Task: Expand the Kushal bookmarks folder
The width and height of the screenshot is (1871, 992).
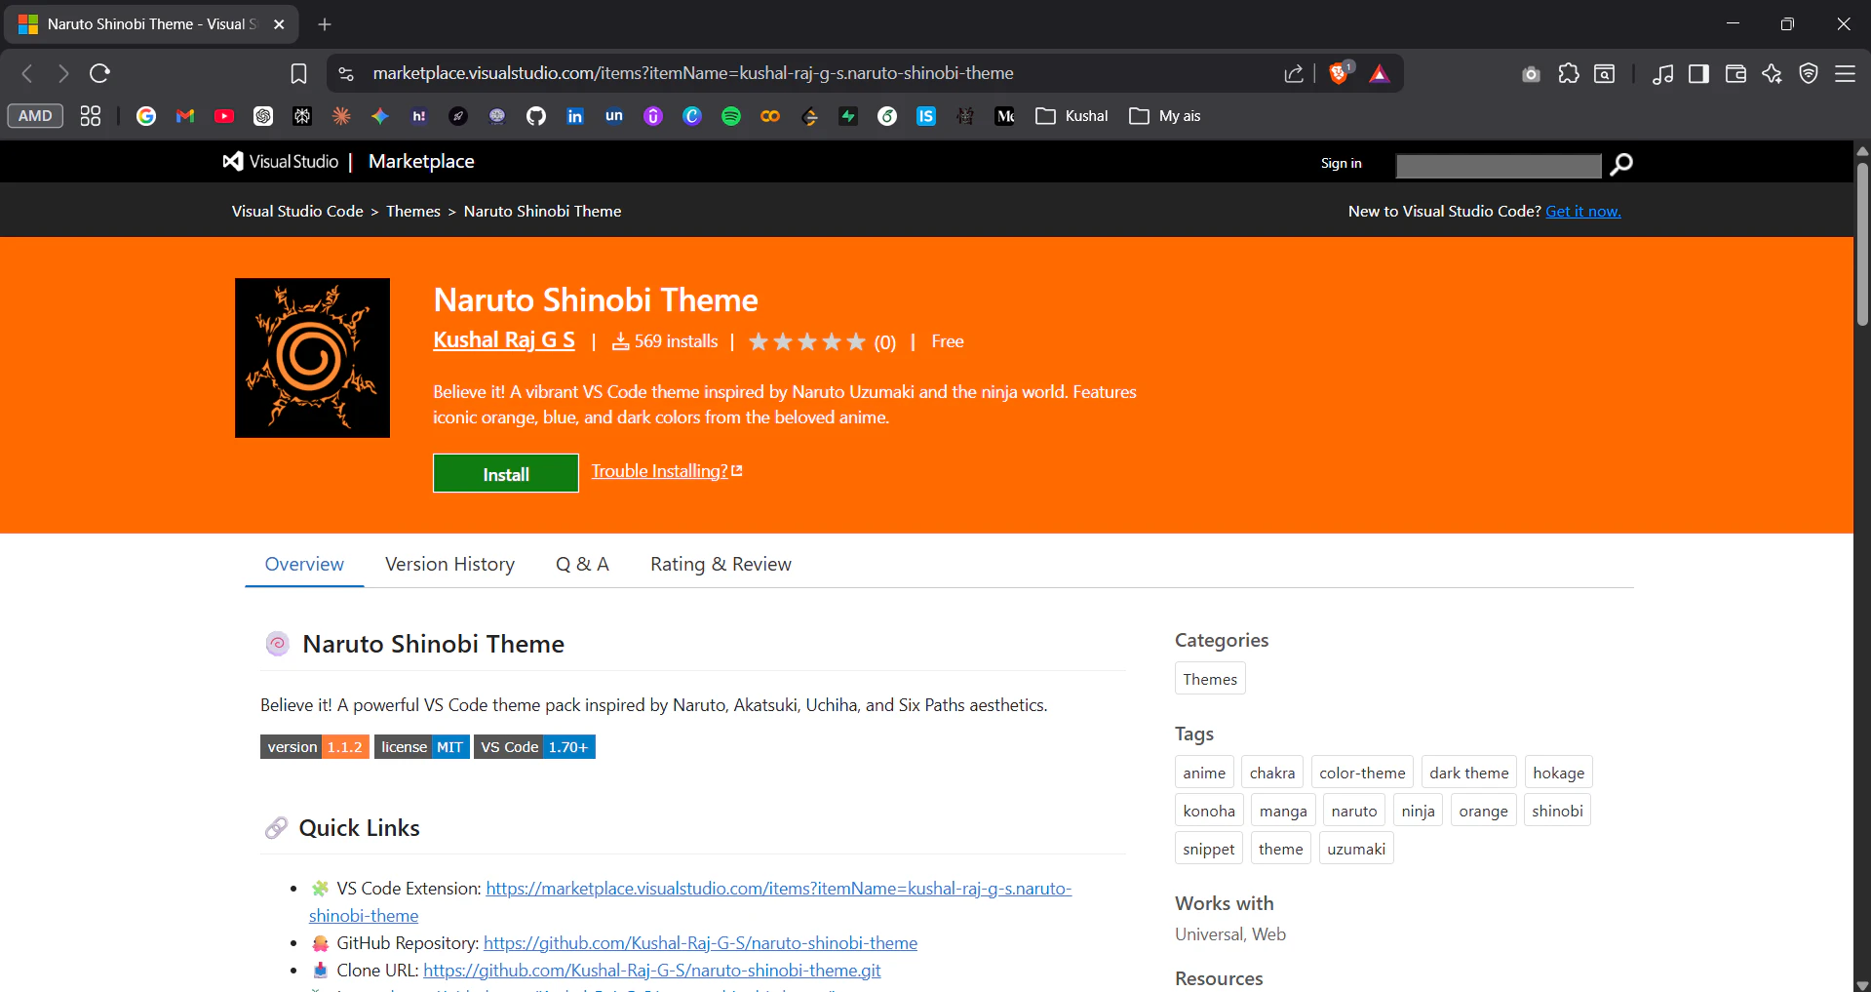Action: 1071,115
